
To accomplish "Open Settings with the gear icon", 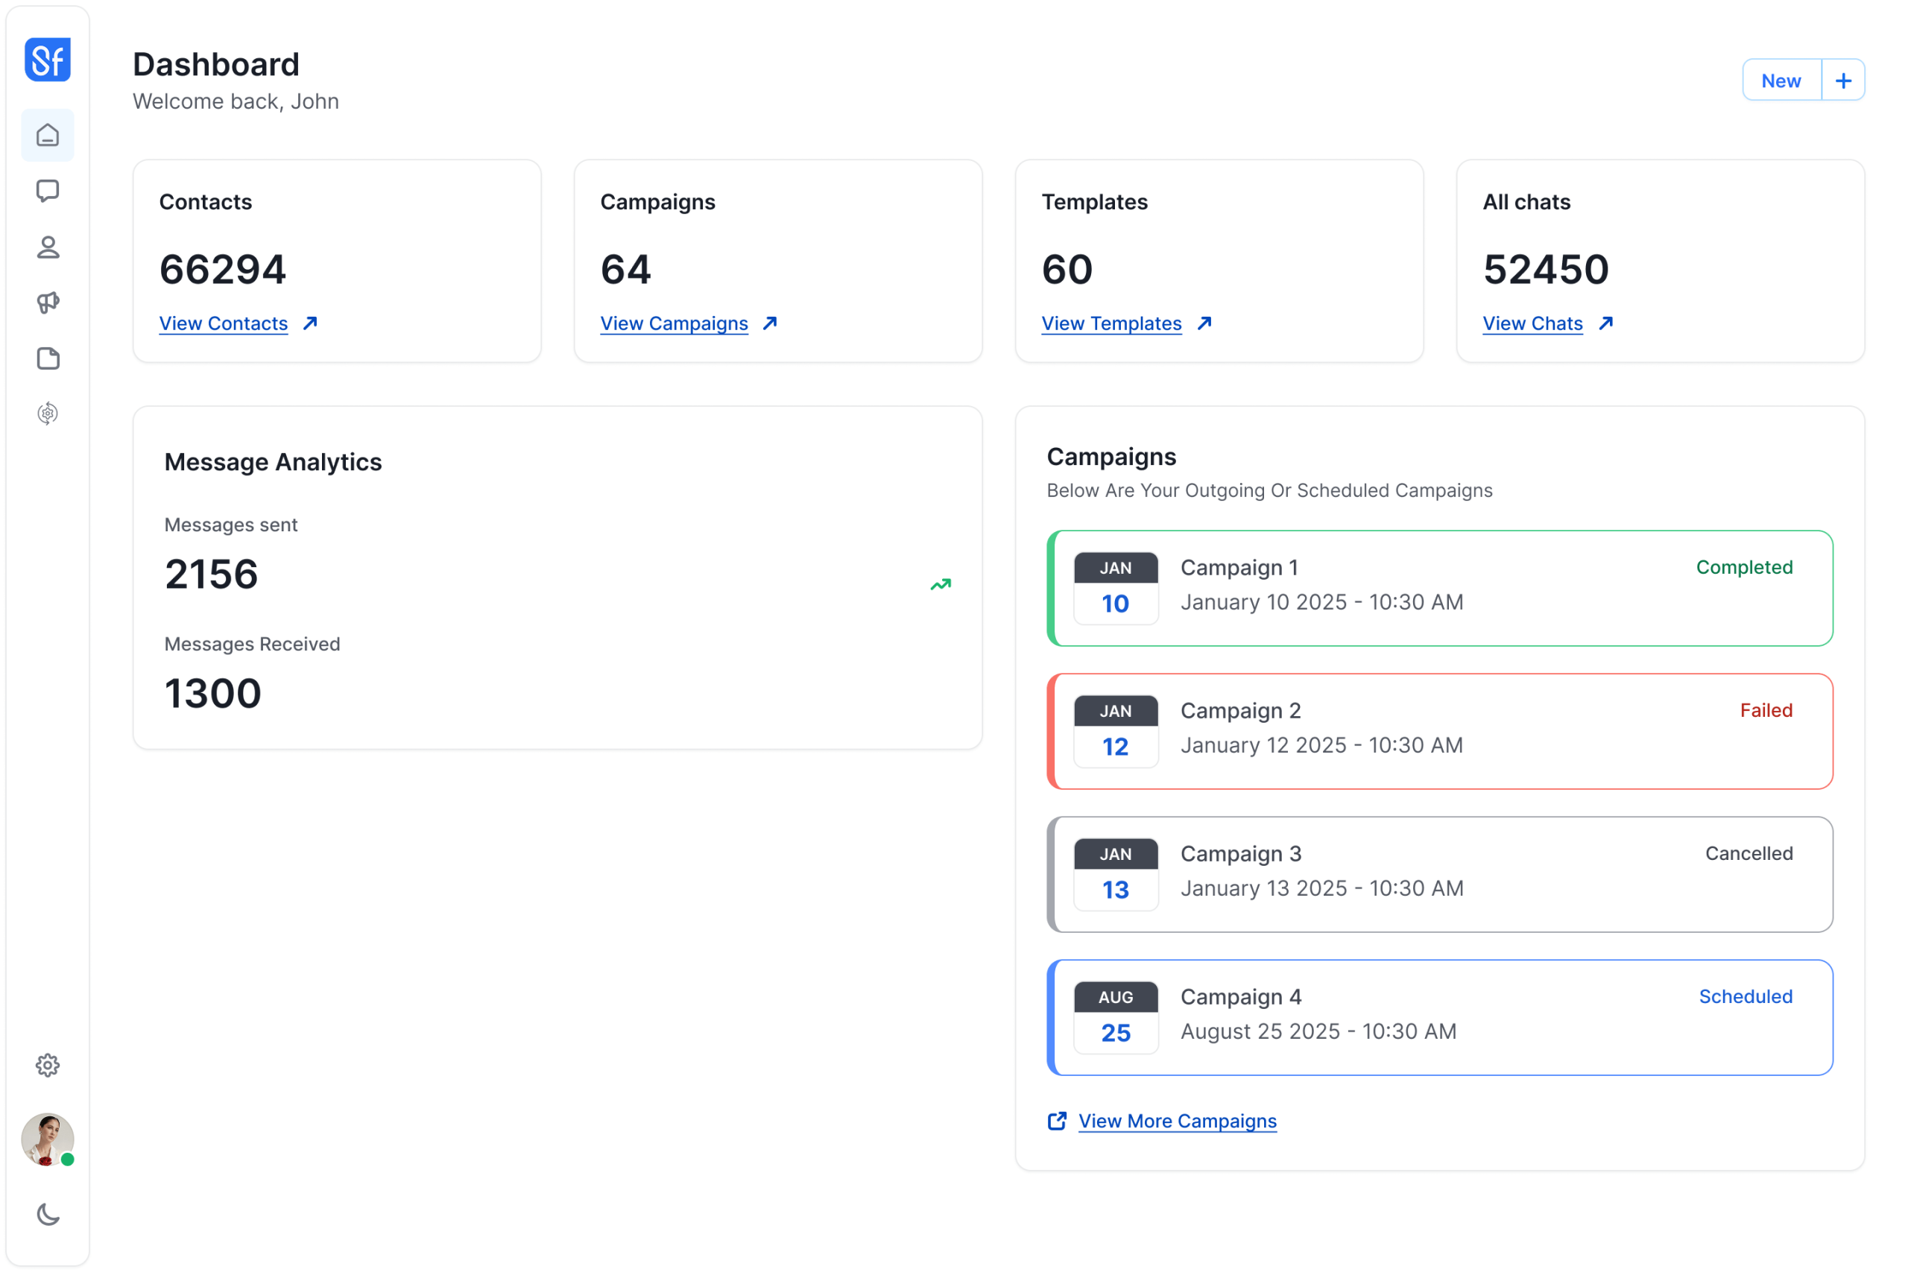I will pos(47,1065).
